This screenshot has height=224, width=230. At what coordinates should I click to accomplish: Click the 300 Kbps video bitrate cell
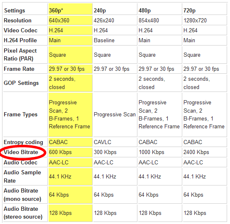115,152
